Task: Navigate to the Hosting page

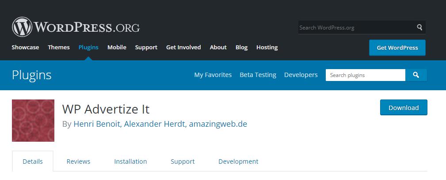Action: pos(267,47)
